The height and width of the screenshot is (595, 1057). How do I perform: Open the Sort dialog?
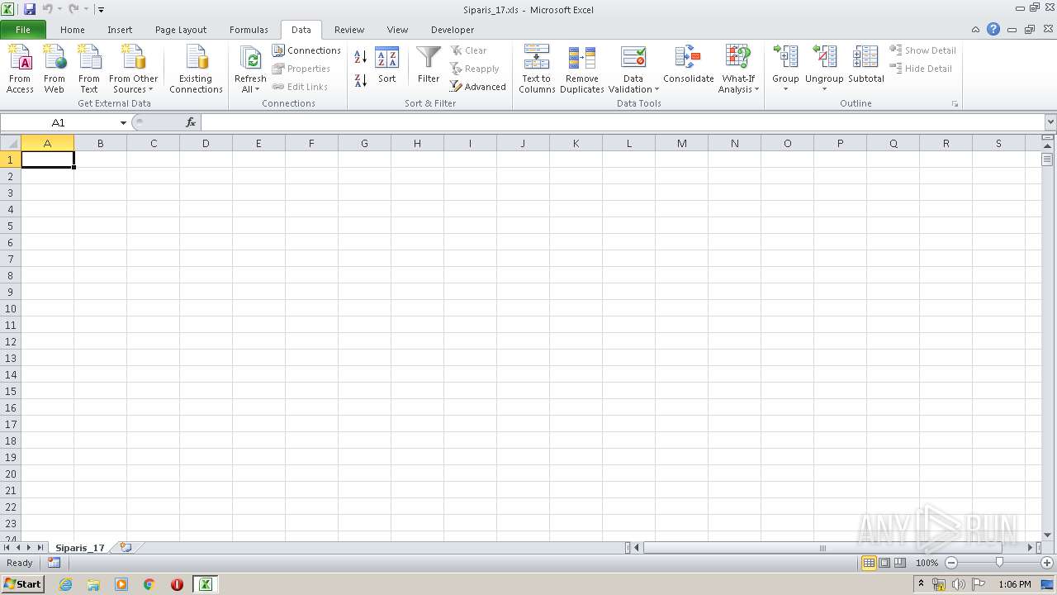click(x=386, y=66)
